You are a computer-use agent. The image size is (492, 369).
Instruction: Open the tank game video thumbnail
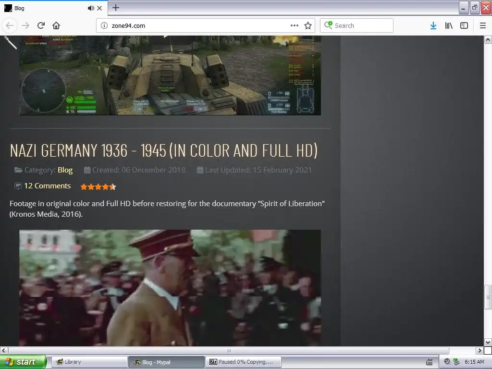point(170,75)
